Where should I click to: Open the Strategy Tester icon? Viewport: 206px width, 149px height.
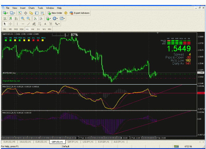coord(42,13)
